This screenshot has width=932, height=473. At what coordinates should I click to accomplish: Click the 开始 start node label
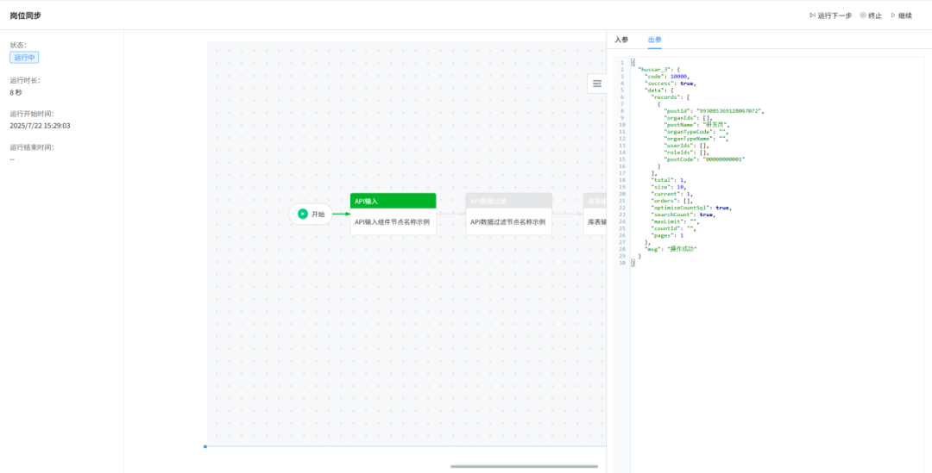(318, 215)
